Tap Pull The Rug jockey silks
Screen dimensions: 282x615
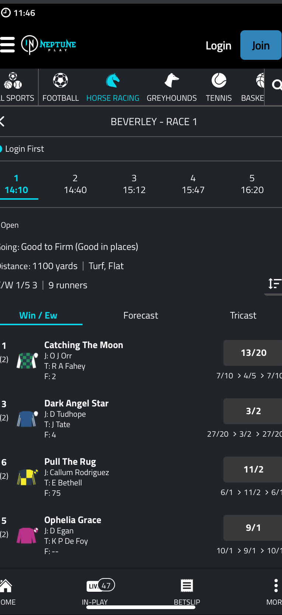[27, 477]
